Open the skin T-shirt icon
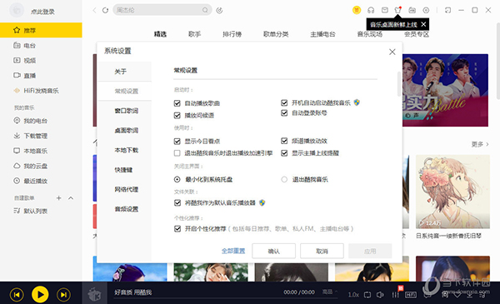 tap(398, 10)
